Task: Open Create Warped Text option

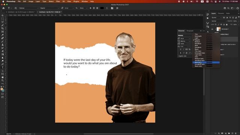Action: (x=107, y=8)
